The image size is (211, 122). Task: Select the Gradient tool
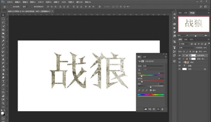tap(3, 70)
